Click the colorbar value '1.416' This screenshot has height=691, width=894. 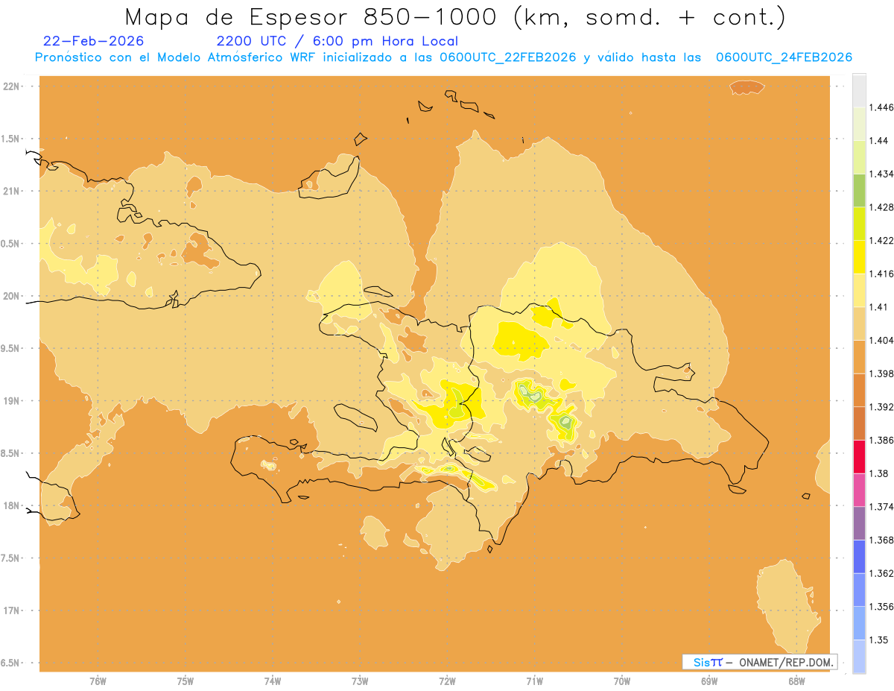(x=881, y=274)
